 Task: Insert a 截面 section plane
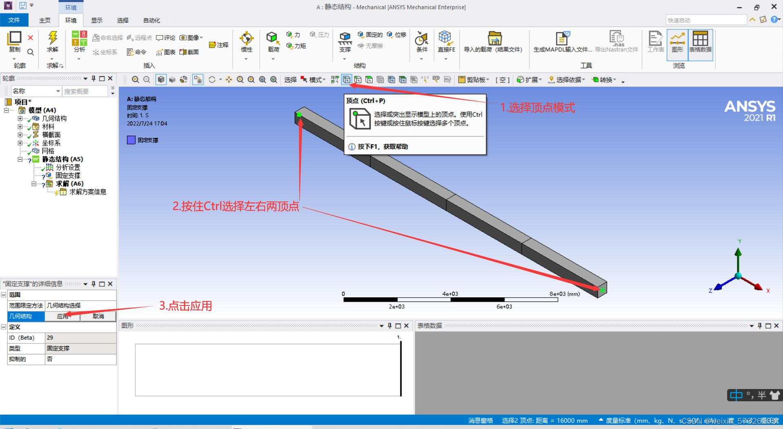pyautogui.click(x=189, y=52)
